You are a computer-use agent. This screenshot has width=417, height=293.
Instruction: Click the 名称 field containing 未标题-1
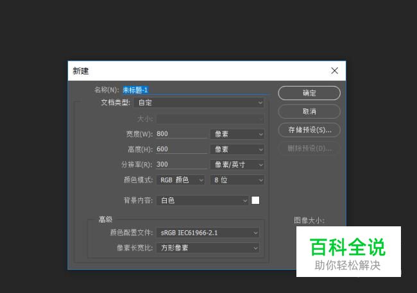[x=196, y=90]
